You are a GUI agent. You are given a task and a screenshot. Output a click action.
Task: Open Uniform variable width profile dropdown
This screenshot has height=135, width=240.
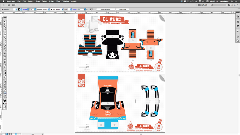(x=49, y=9)
